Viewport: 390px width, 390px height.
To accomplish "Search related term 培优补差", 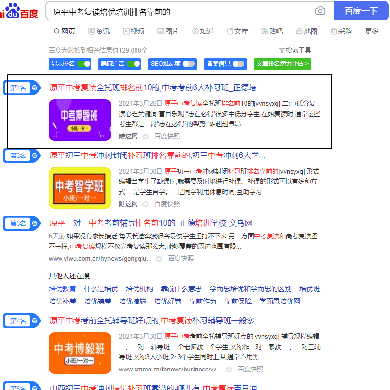I will [62, 301].
